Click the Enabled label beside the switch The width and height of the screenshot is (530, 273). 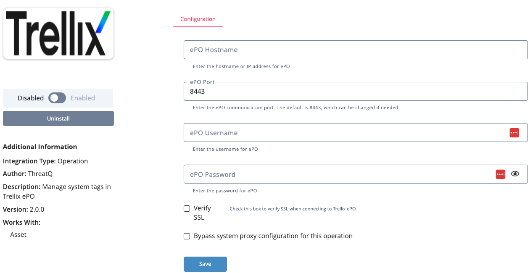(83, 98)
